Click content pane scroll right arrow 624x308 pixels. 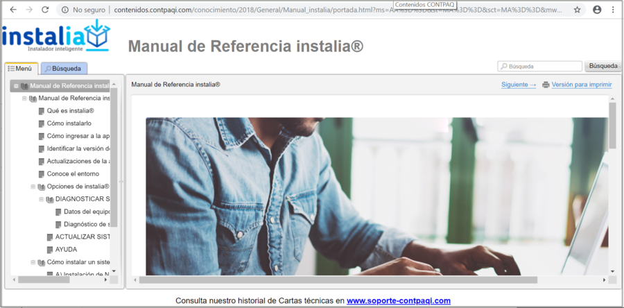(x=604, y=280)
